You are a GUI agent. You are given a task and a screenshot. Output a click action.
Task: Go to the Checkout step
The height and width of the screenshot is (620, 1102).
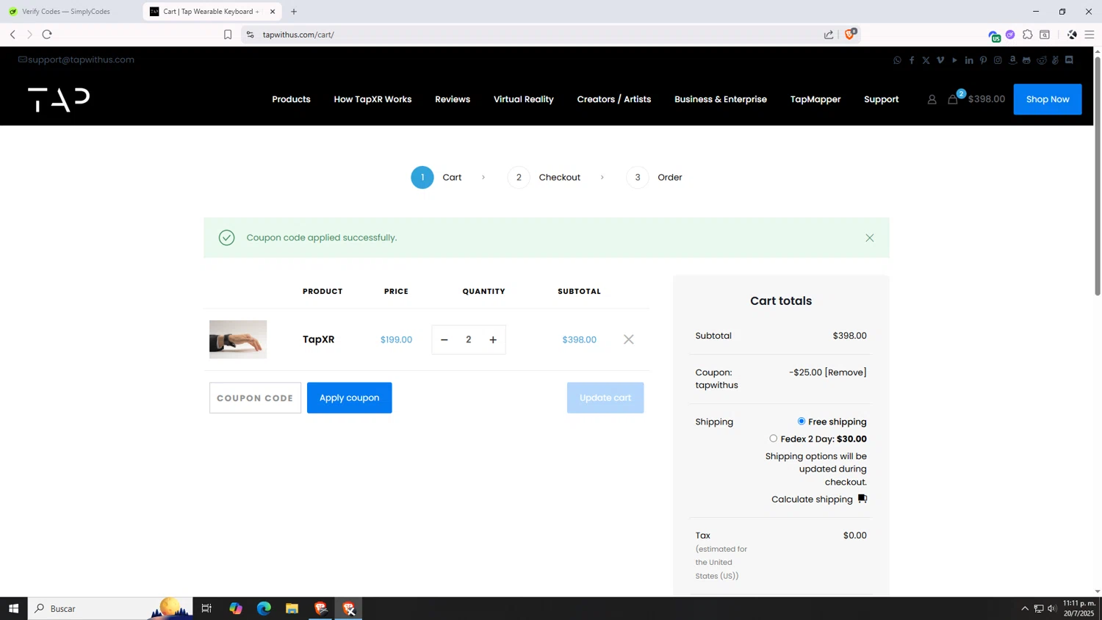pyautogui.click(x=544, y=177)
